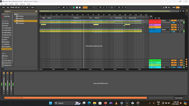Open User Library place
Viewport: 189px width, 106px height.
[x=8, y=61]
